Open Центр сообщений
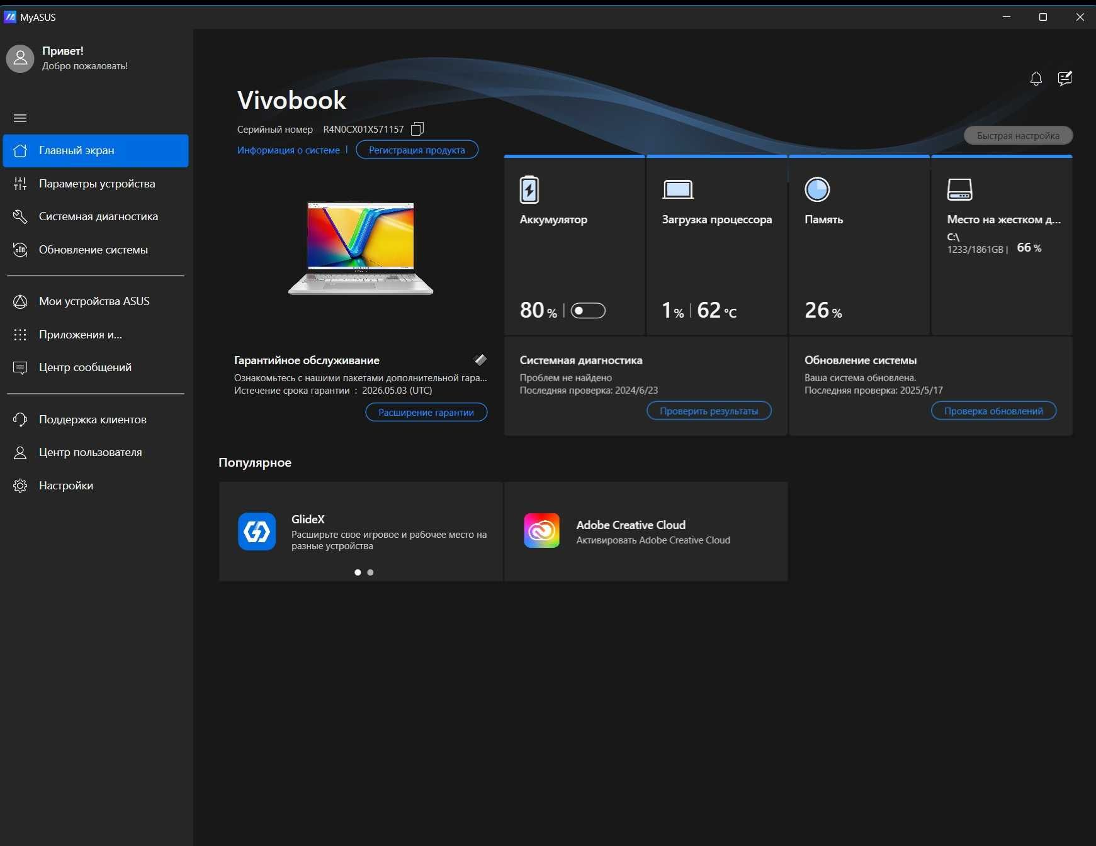This screenshot has height=846, width=1096. (96, 367)
